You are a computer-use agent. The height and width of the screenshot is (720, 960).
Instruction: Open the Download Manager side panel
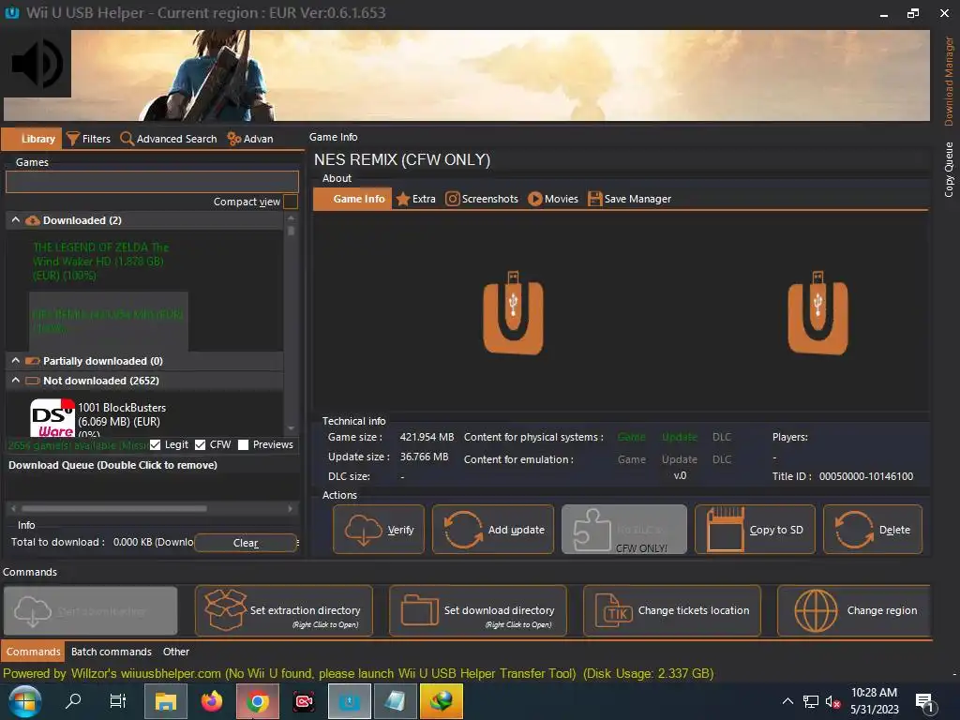949,82
